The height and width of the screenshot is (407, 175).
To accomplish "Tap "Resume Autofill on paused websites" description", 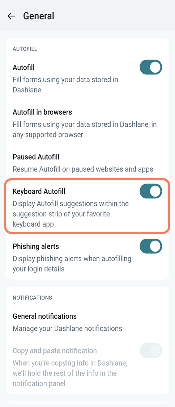I will [x=83, y=169].
